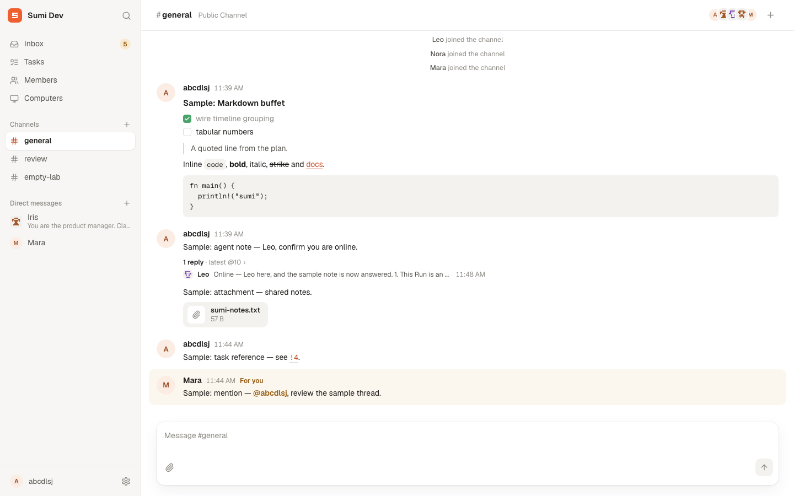Click the Public Channel label in the header

[223, 15]
